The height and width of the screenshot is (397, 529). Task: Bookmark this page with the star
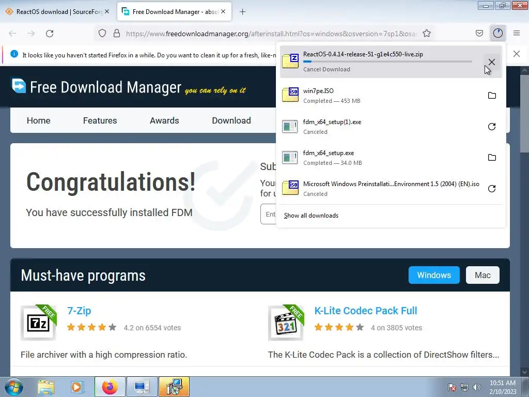point(427,34)
